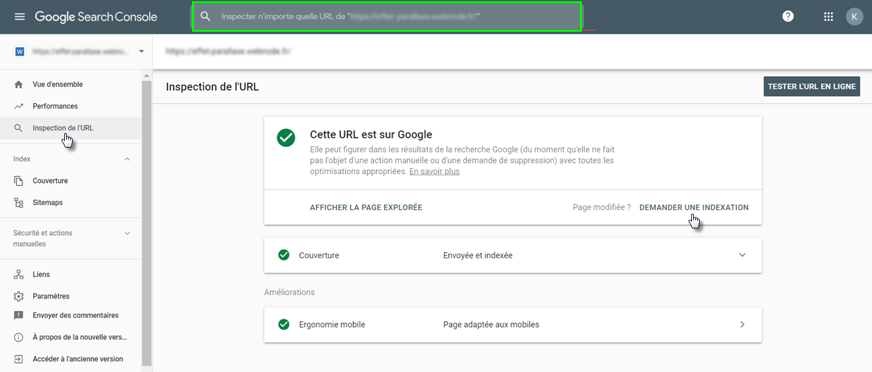Open the hamburger main menu
872x372 pixels.
[19, 17]
